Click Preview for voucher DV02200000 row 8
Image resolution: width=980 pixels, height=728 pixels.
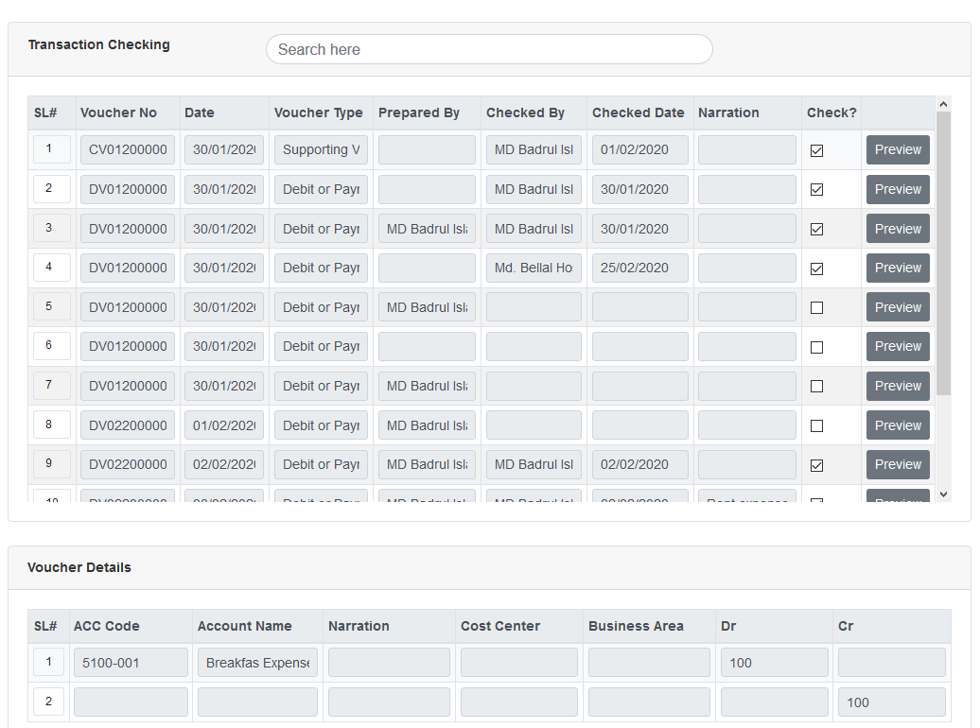pos(897,425)
